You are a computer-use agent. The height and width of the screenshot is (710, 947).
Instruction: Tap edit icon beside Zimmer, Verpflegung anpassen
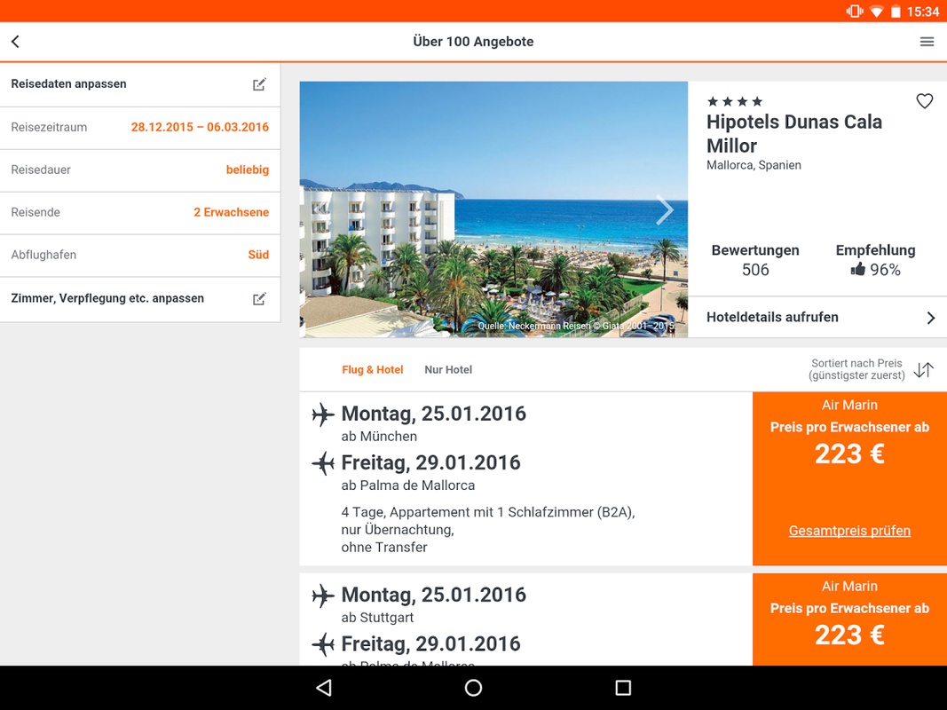[x=259, y=299]
